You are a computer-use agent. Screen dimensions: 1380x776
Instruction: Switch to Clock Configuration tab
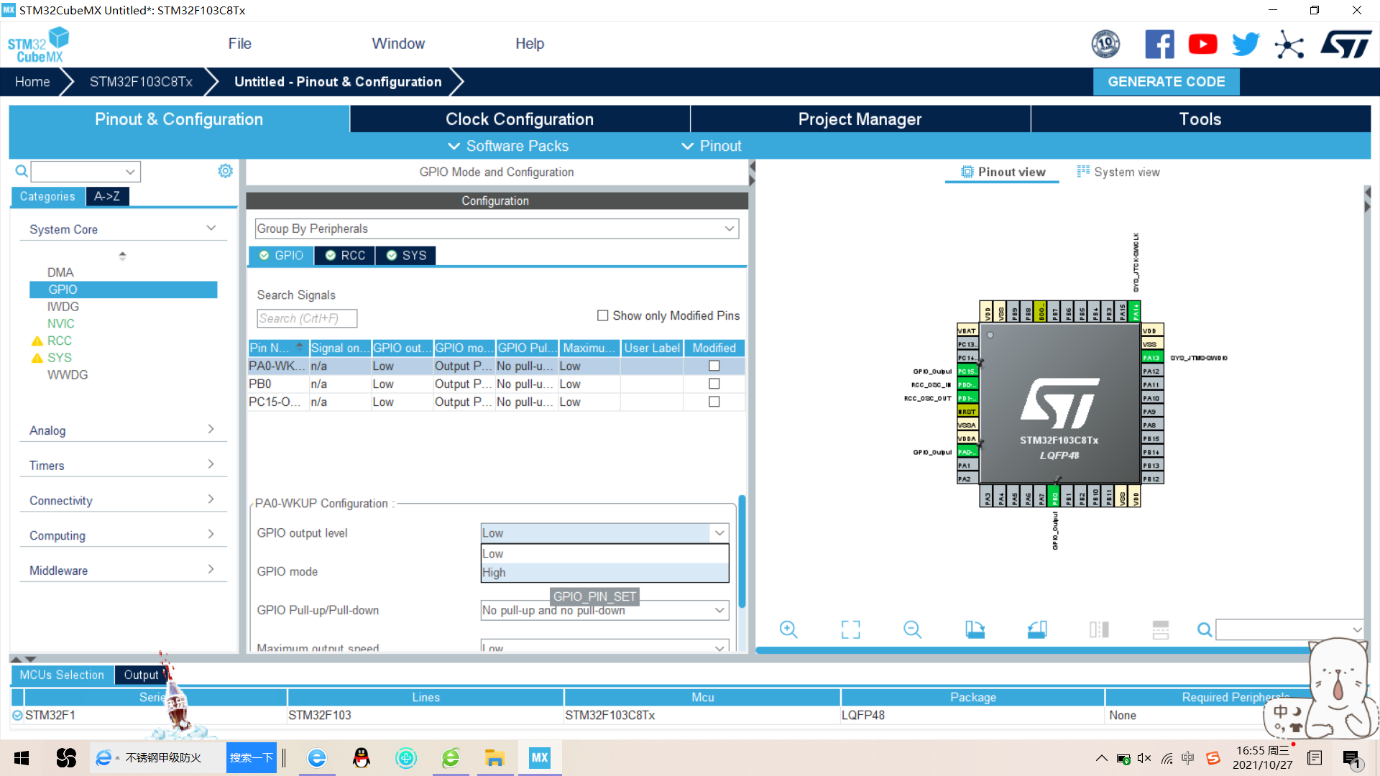click(x=520, y=119)
